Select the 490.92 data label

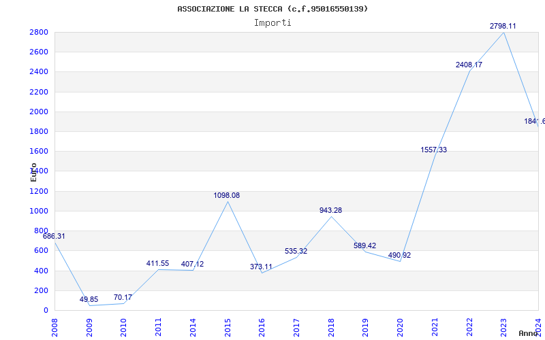[399, 255]
